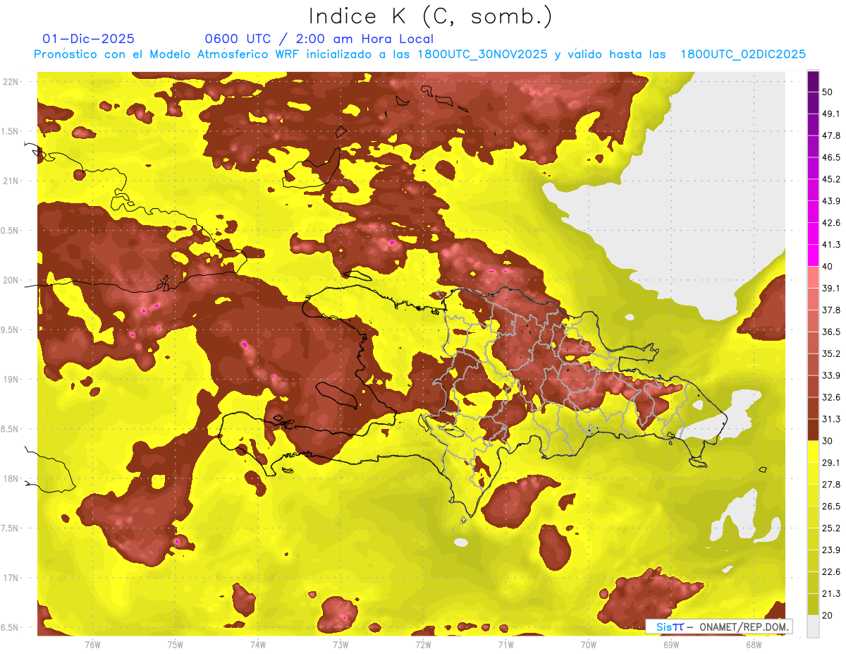Click the latitude label '19N'

11,380
